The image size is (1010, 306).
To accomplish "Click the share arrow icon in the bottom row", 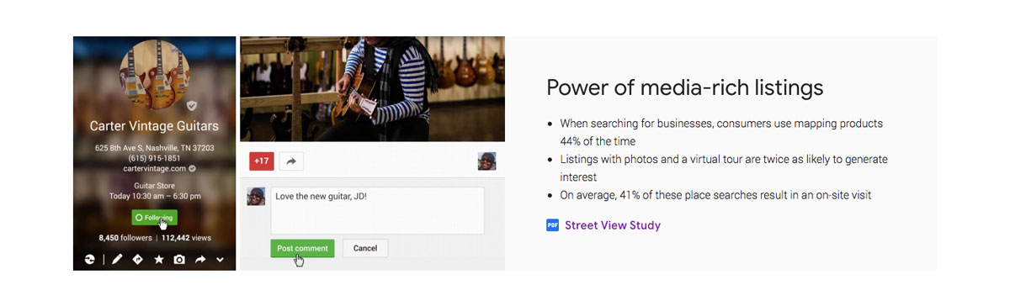I will tap(200, 260).
